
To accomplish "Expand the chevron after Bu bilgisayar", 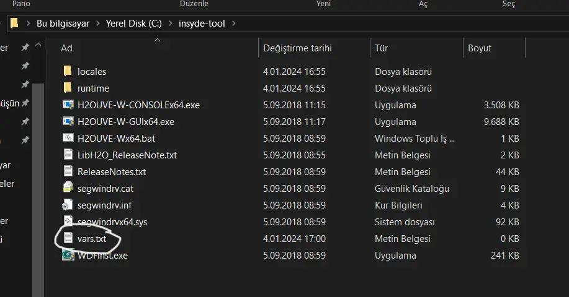I will [97, 23].
